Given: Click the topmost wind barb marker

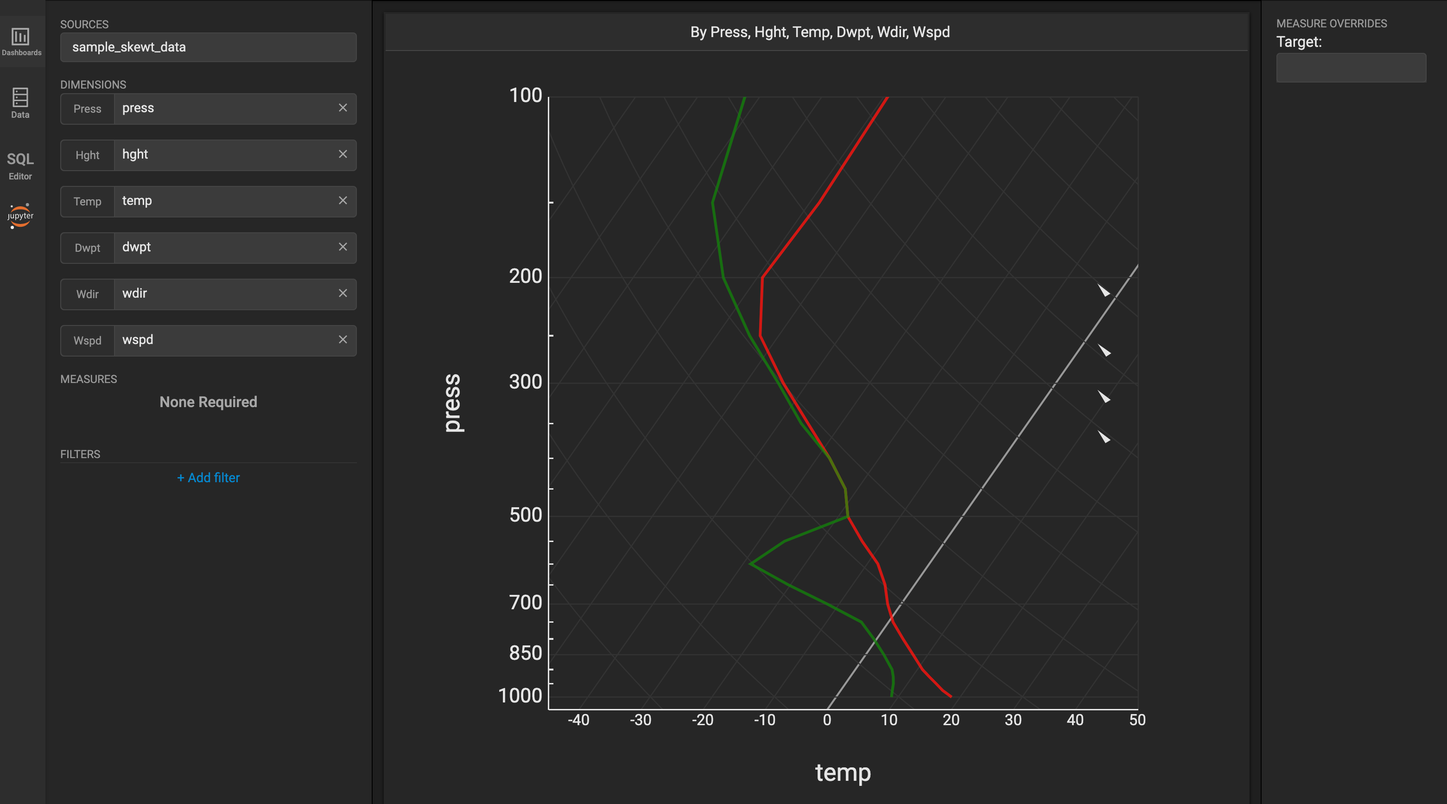Looking at the screenshot, I should 1104,290.
